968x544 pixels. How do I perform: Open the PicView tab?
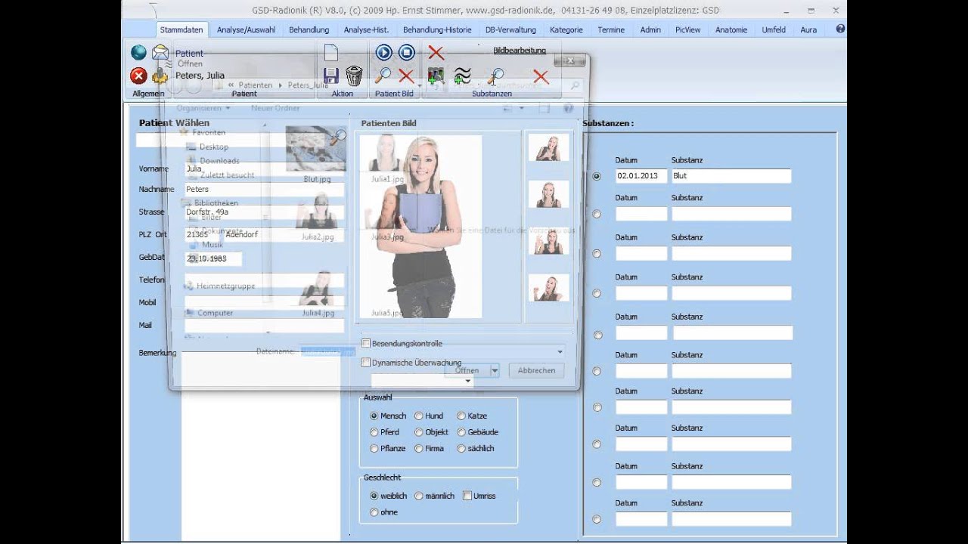click(687, 29)
